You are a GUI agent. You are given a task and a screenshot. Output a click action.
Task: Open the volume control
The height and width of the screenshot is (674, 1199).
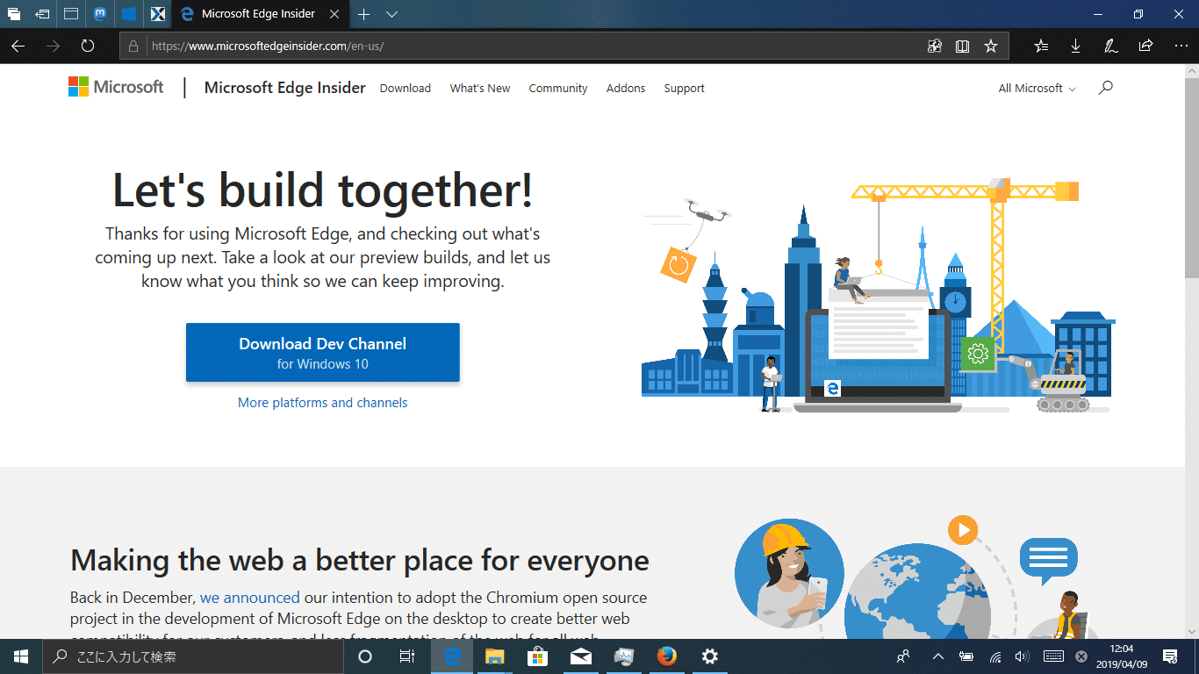coord(1022,656)
